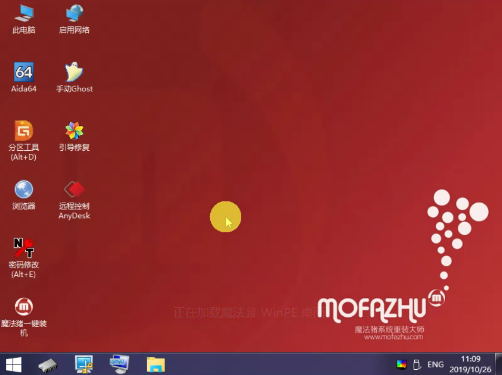Open 魔法猪一键装机 installer icon
Viewport: 502px width, 375px height.
[x=24, y=317]
